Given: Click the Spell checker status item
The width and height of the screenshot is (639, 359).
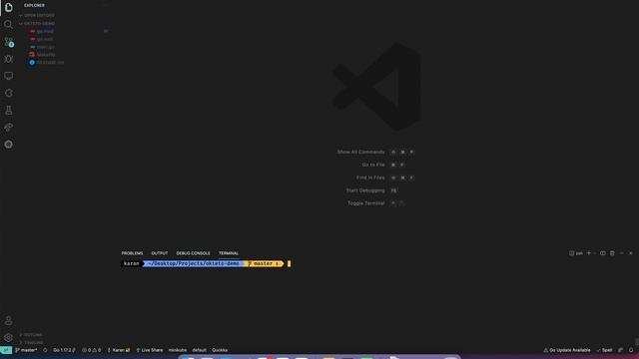Looking at the screenshot, I should (x=604, y=350).
